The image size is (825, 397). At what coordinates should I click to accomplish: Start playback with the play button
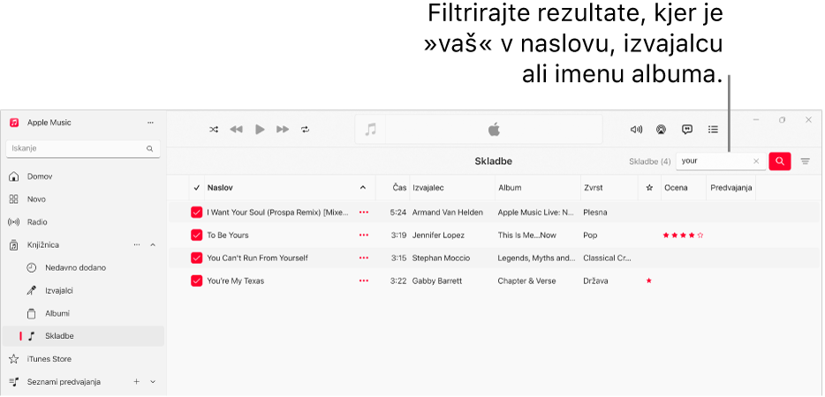[x=260, y=130]
